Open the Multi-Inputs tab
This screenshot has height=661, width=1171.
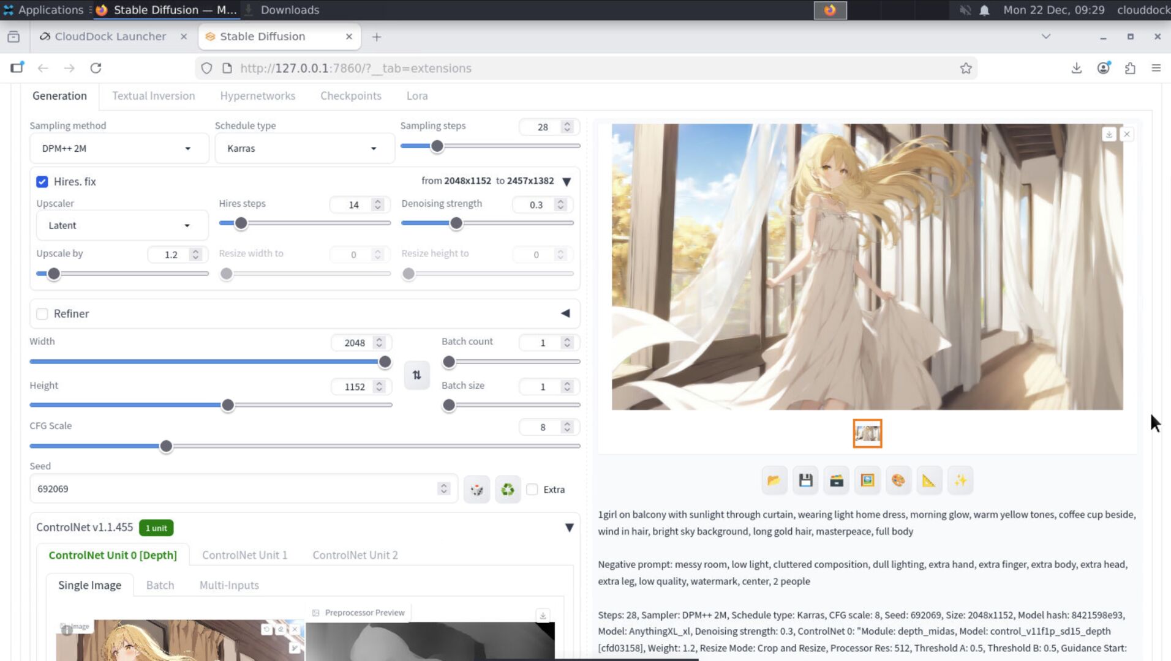pyautogui.click(x=228, y=585)
